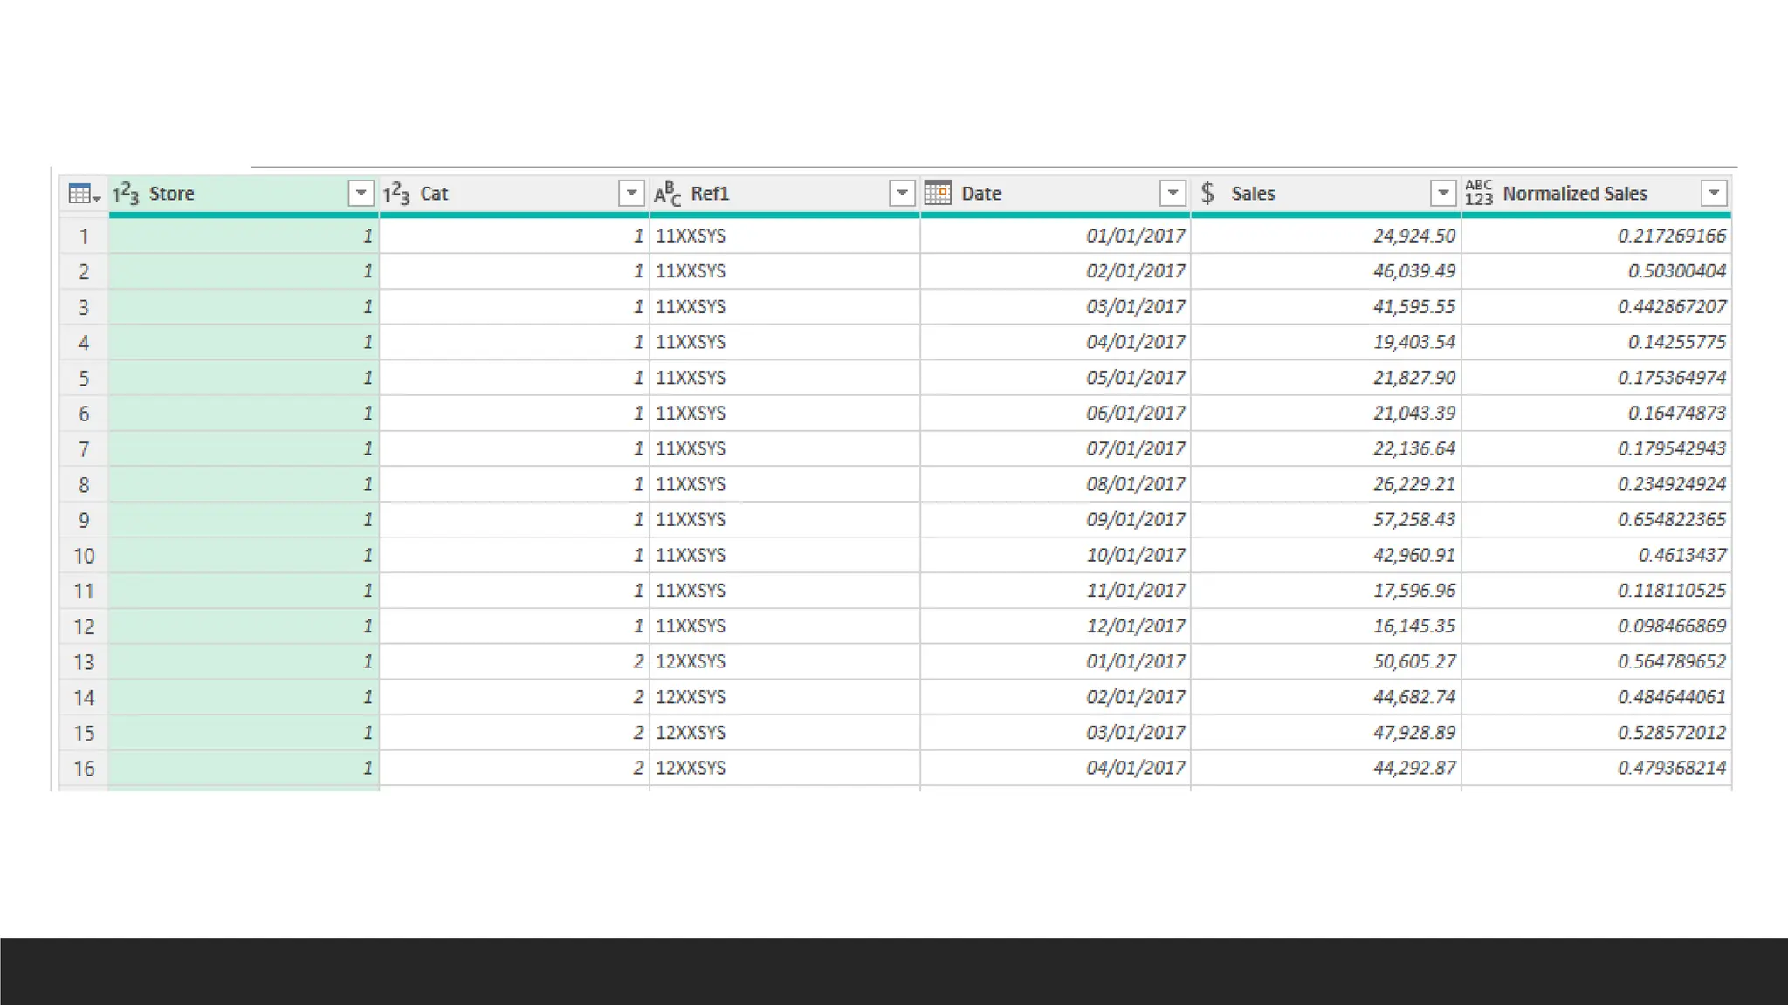Click the whole number type icon for Cat
The image size is (1788, 1005).
click(x=396, y=194)
